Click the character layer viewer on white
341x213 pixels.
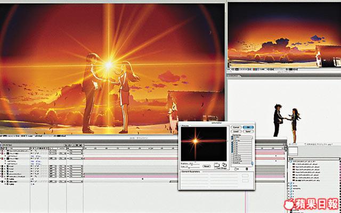pyautogui.click(x=284, y=111)
